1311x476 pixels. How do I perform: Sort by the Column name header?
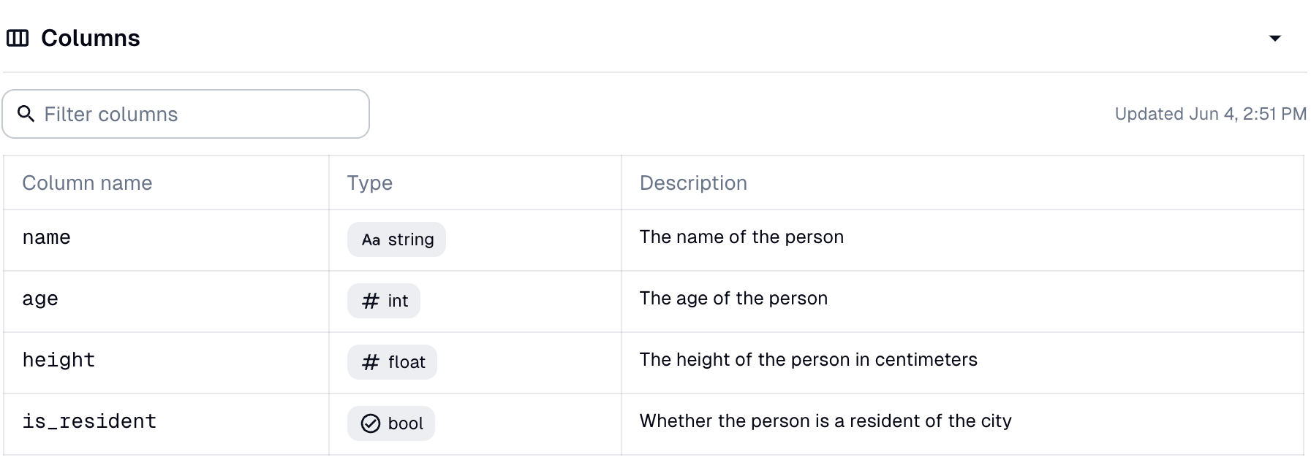(x=87, y=183)
